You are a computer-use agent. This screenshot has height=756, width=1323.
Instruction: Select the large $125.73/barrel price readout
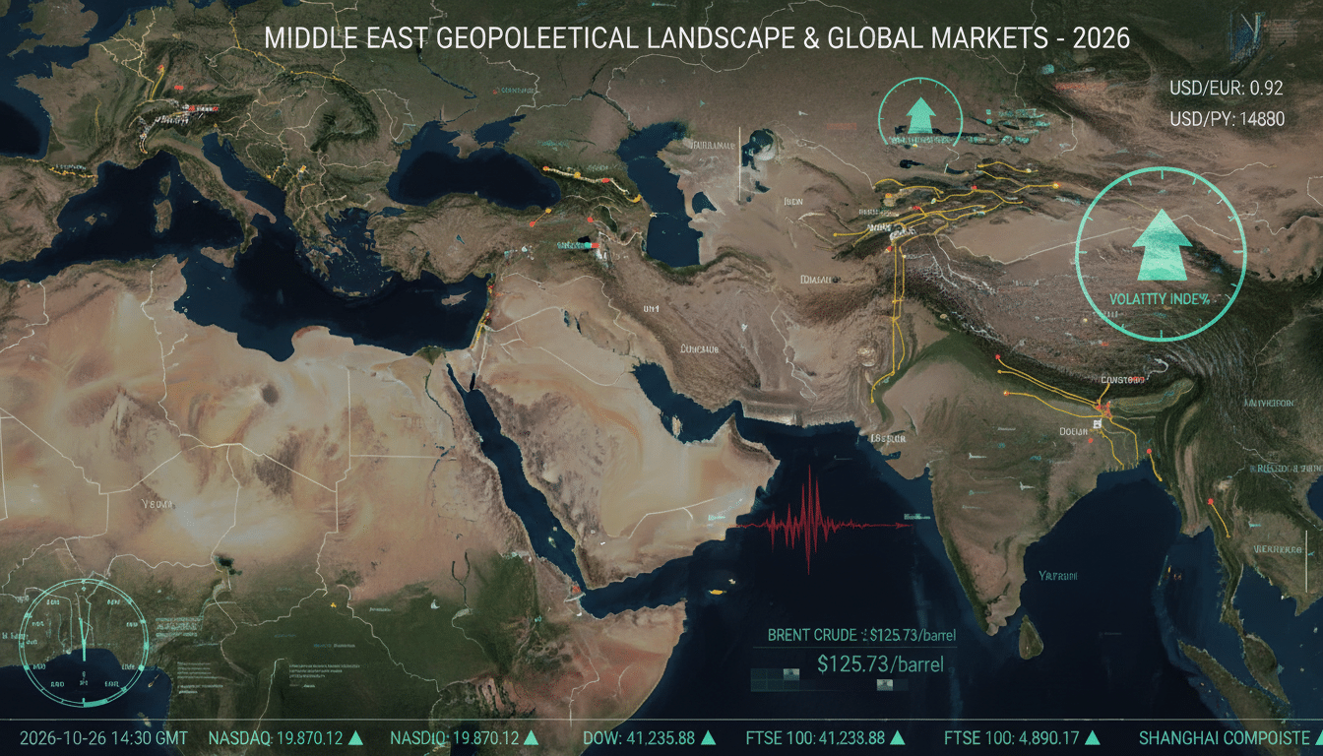pos(880,664)
